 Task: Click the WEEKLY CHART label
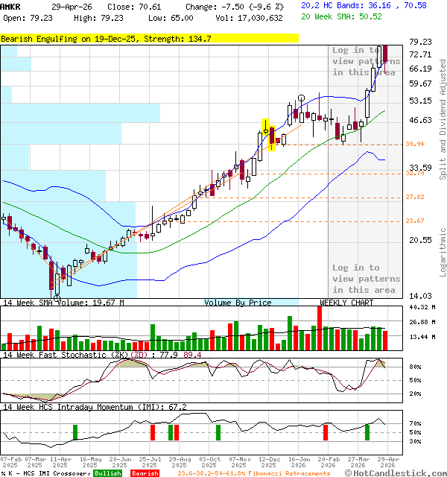tap(346, 303)
